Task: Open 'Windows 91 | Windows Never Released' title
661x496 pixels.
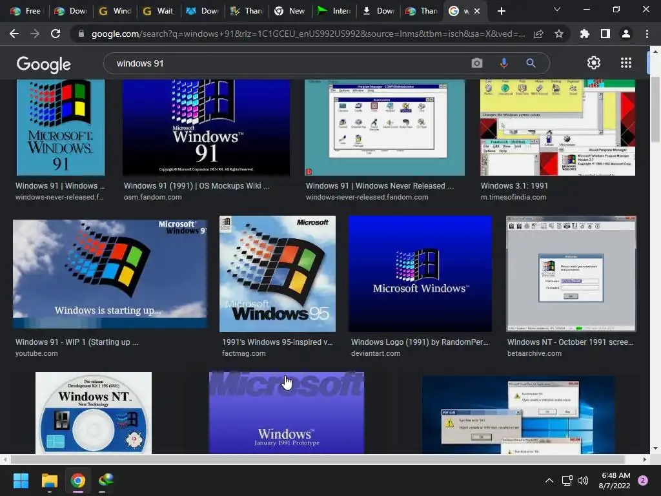Action: tap(380, 185)
